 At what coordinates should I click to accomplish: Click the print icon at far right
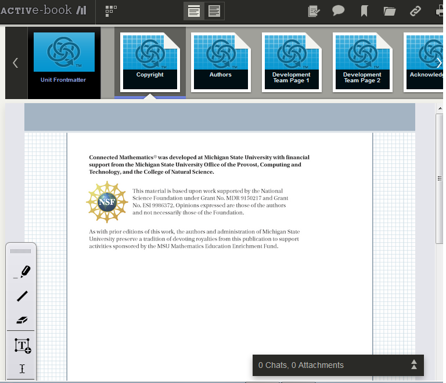[x=440, y=12]
